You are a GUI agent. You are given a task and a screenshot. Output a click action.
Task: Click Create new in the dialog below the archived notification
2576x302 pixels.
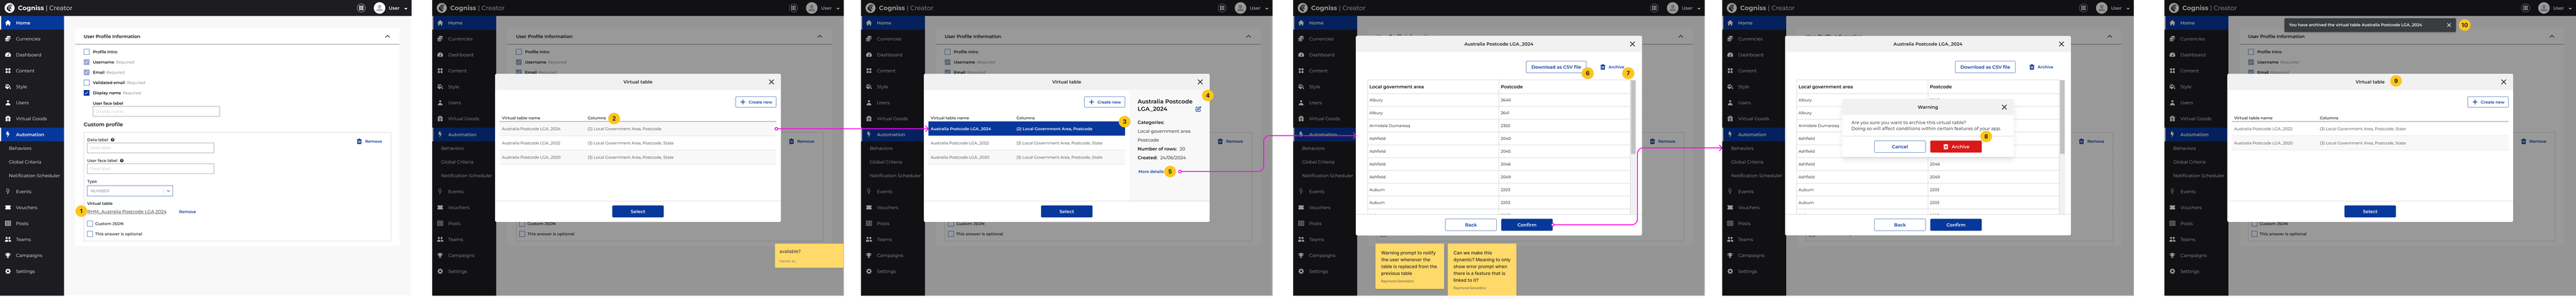[2488, 101]
